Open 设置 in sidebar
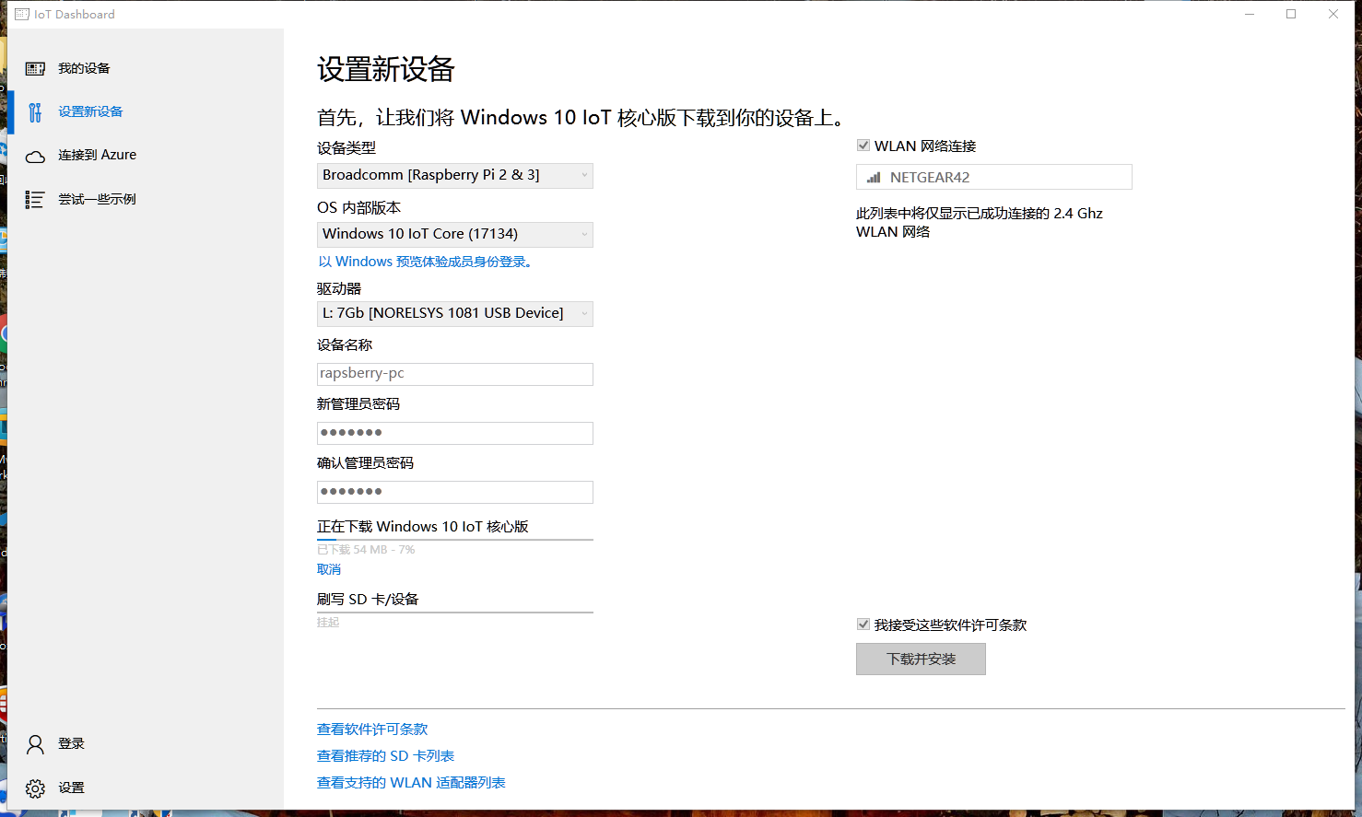The image size is (1362, 817). (x=71, y=788)
